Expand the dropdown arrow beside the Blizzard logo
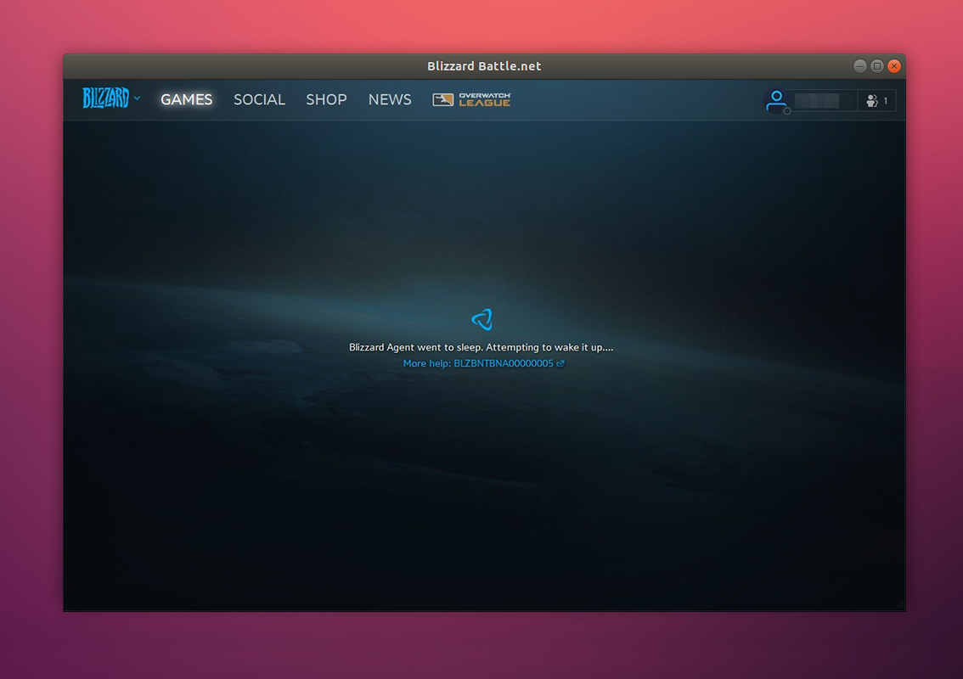 (x=137, y=98)
